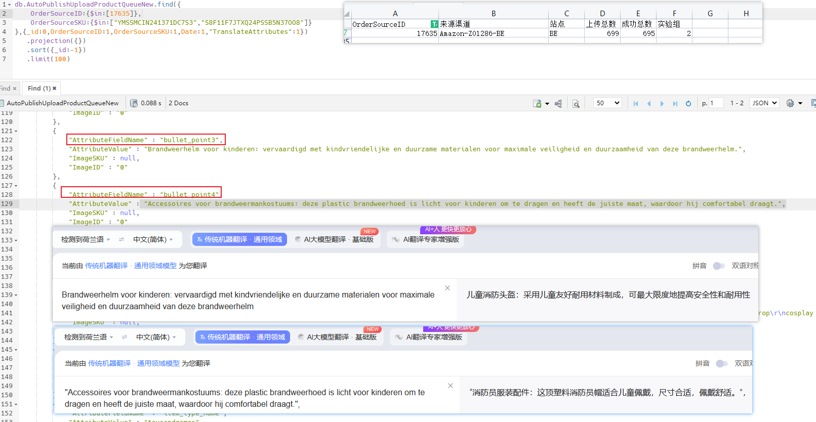Click 传统机器翻译 link in lower translator panel
Screen dimensions: 816x422
[109, 363]
